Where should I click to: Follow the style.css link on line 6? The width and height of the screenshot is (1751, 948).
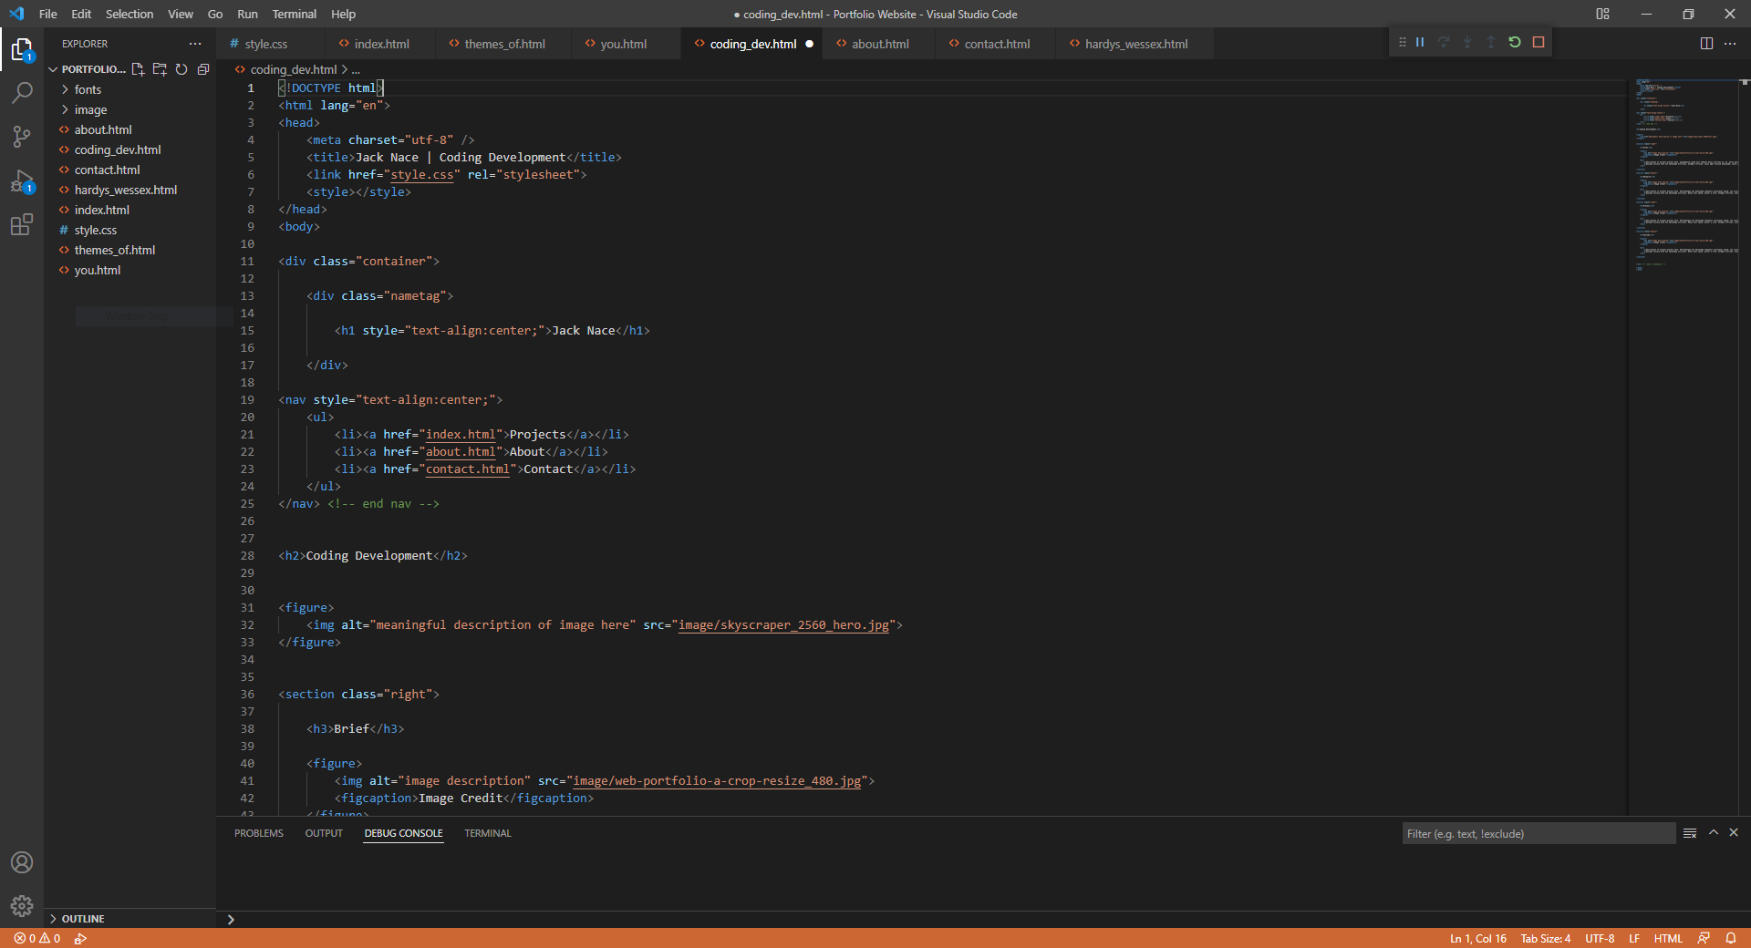(421, 174)
